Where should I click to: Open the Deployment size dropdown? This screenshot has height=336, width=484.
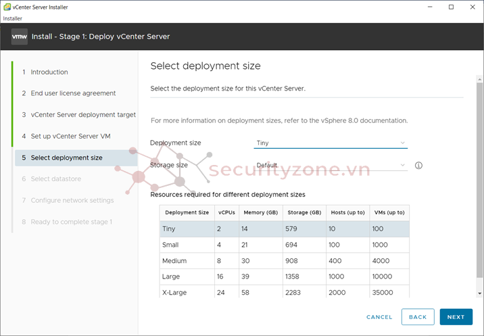tap(331, 143)
